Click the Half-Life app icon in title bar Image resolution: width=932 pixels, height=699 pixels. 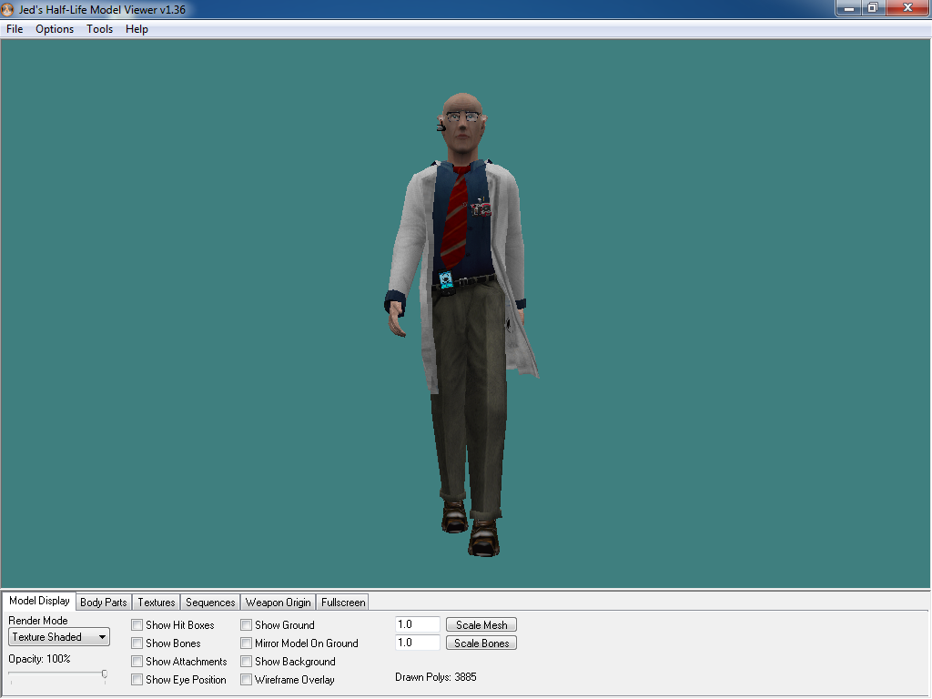[x=7, y=9]
